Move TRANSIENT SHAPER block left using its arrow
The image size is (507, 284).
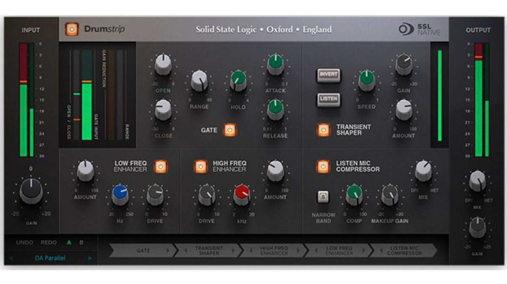pos(186,251)
